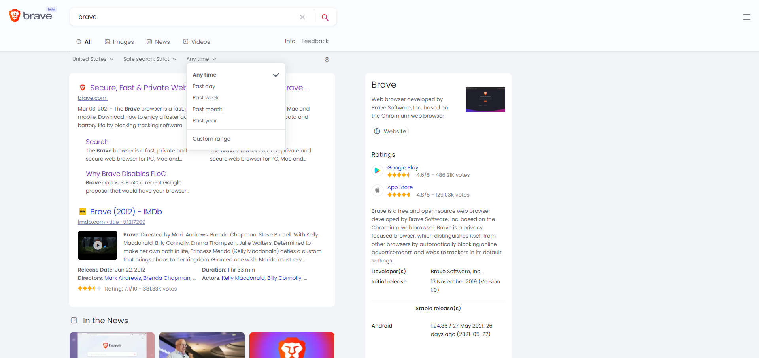Expand the Safe search: Strict dropdown

pyautogui.click(x=150, y=59)
